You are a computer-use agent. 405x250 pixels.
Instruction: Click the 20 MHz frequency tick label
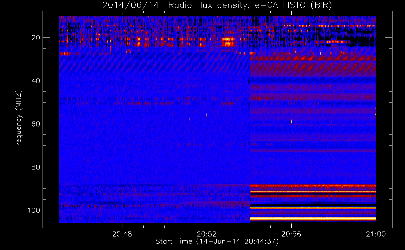pyautogui.click(x=36, y=38)
